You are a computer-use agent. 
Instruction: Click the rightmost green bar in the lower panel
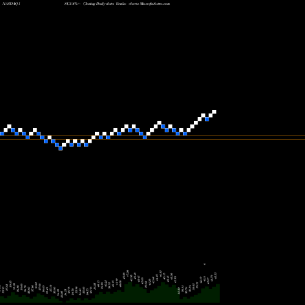click(218, 293)
